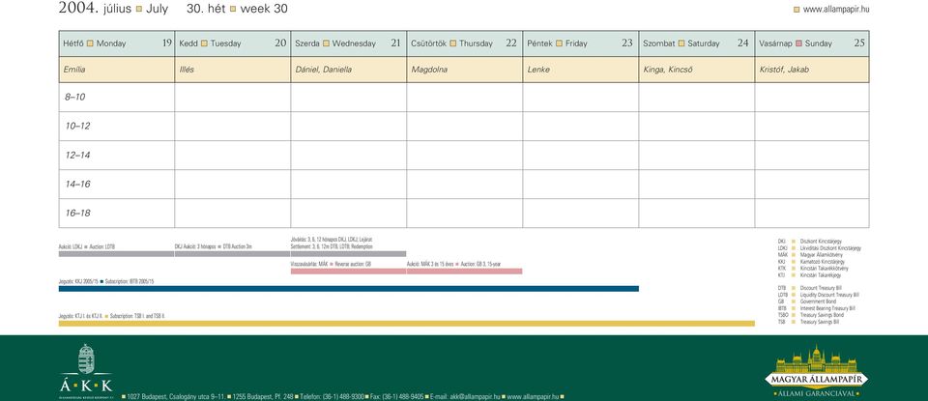Click the dark blue KKJ 2005/15 subscription bar
Viewport: 928px width, 401px height.
pos(349,289)
